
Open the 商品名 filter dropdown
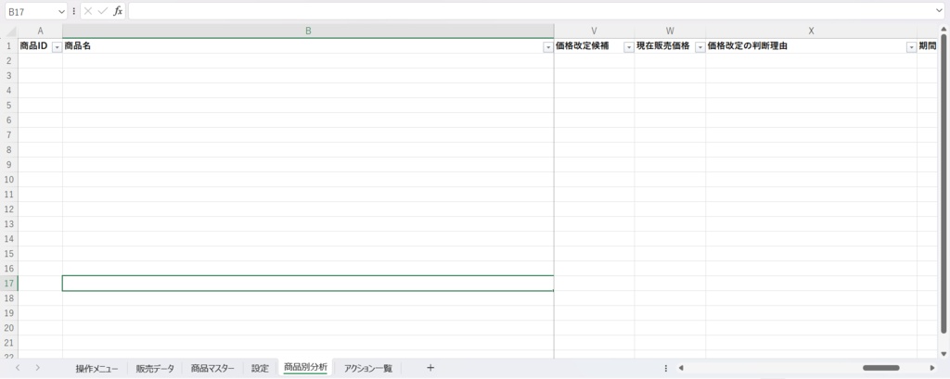coord(548,48)
